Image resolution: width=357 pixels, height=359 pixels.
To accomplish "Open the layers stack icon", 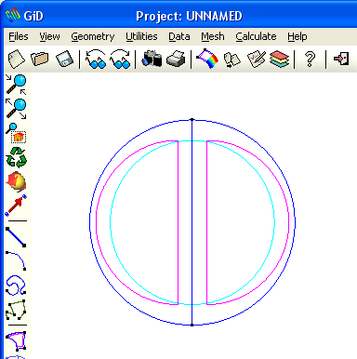I will (x=279, y=59).
